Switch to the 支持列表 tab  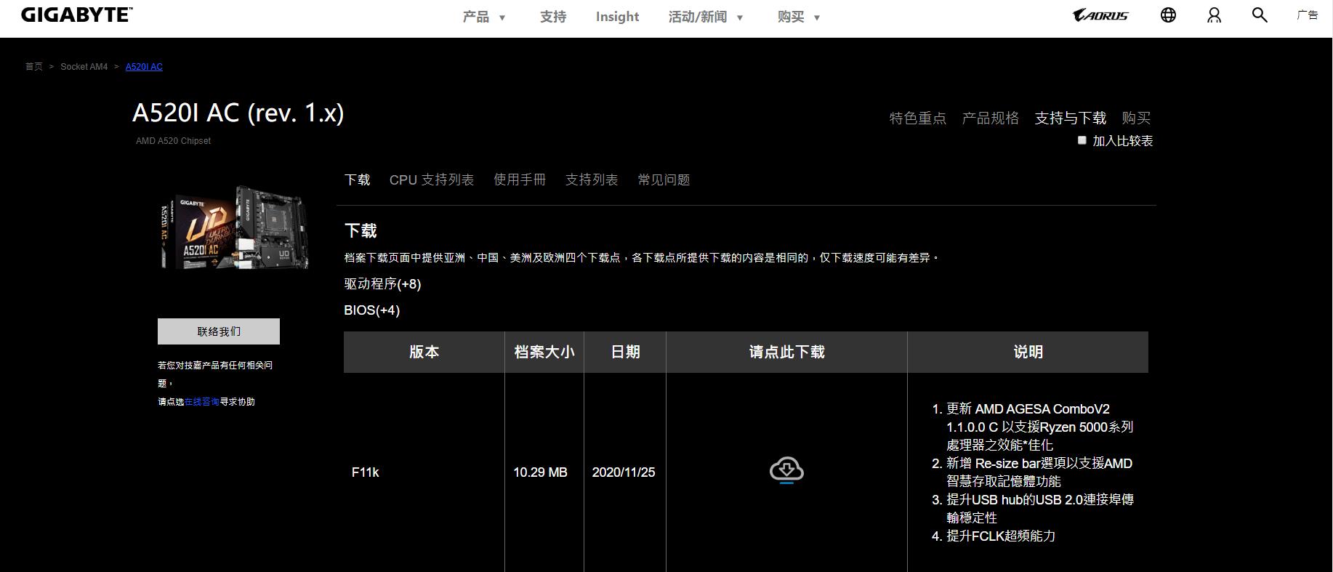click(592, 180)
